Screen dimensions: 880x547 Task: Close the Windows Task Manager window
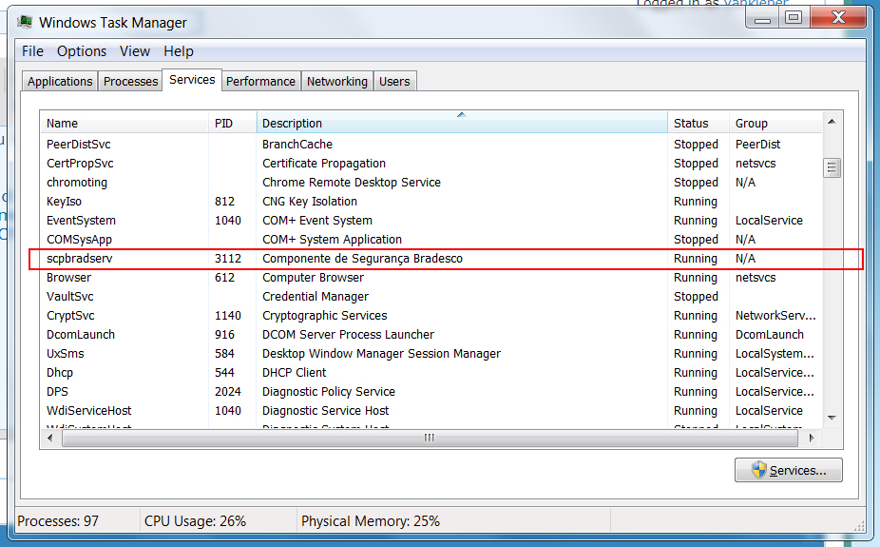pos(838,18)
